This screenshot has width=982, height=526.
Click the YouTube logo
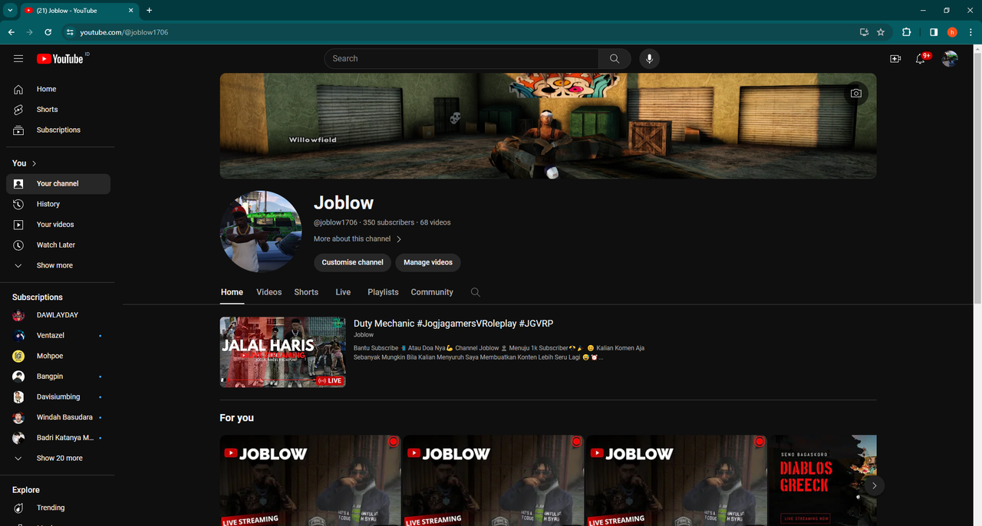pyautogui.click(x=60, y=59)
